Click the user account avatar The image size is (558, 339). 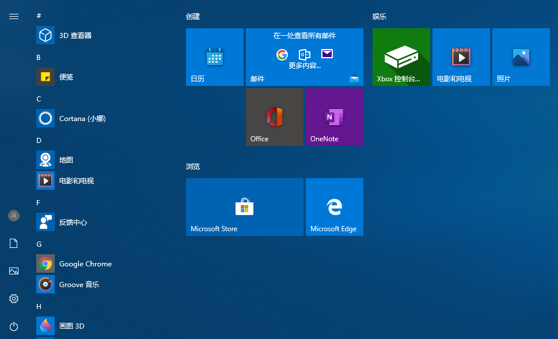coord(14,216)
